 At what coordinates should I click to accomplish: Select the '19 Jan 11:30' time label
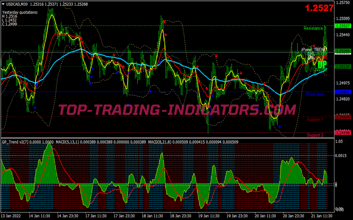[x=209, y=216]
